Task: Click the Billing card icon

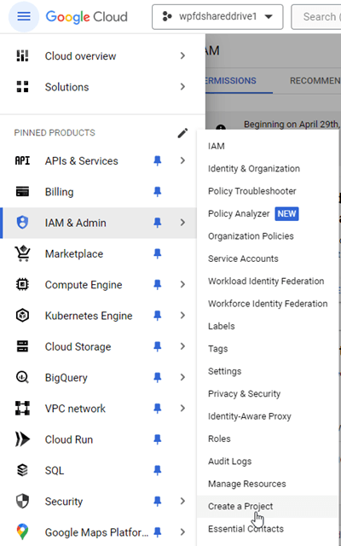Action: [x=23, y=192]
